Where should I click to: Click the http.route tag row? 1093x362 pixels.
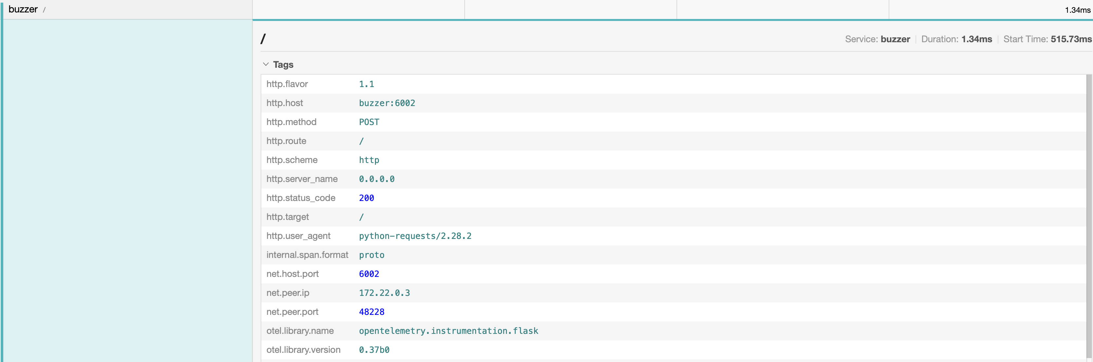coord(673,141)
